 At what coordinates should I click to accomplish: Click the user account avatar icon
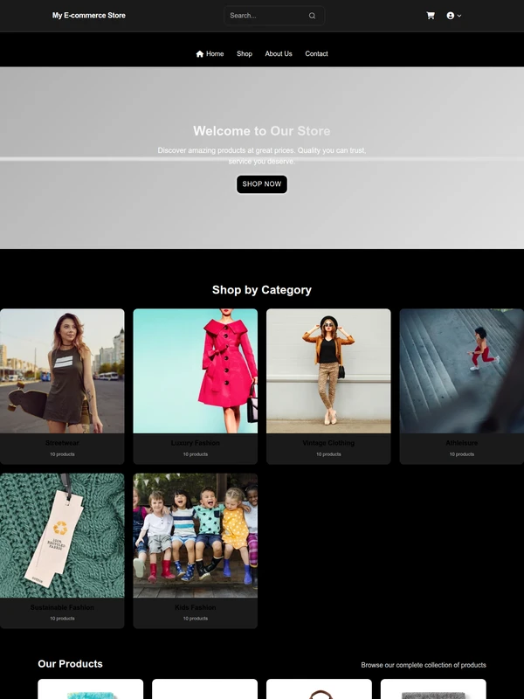pos(451,16)
